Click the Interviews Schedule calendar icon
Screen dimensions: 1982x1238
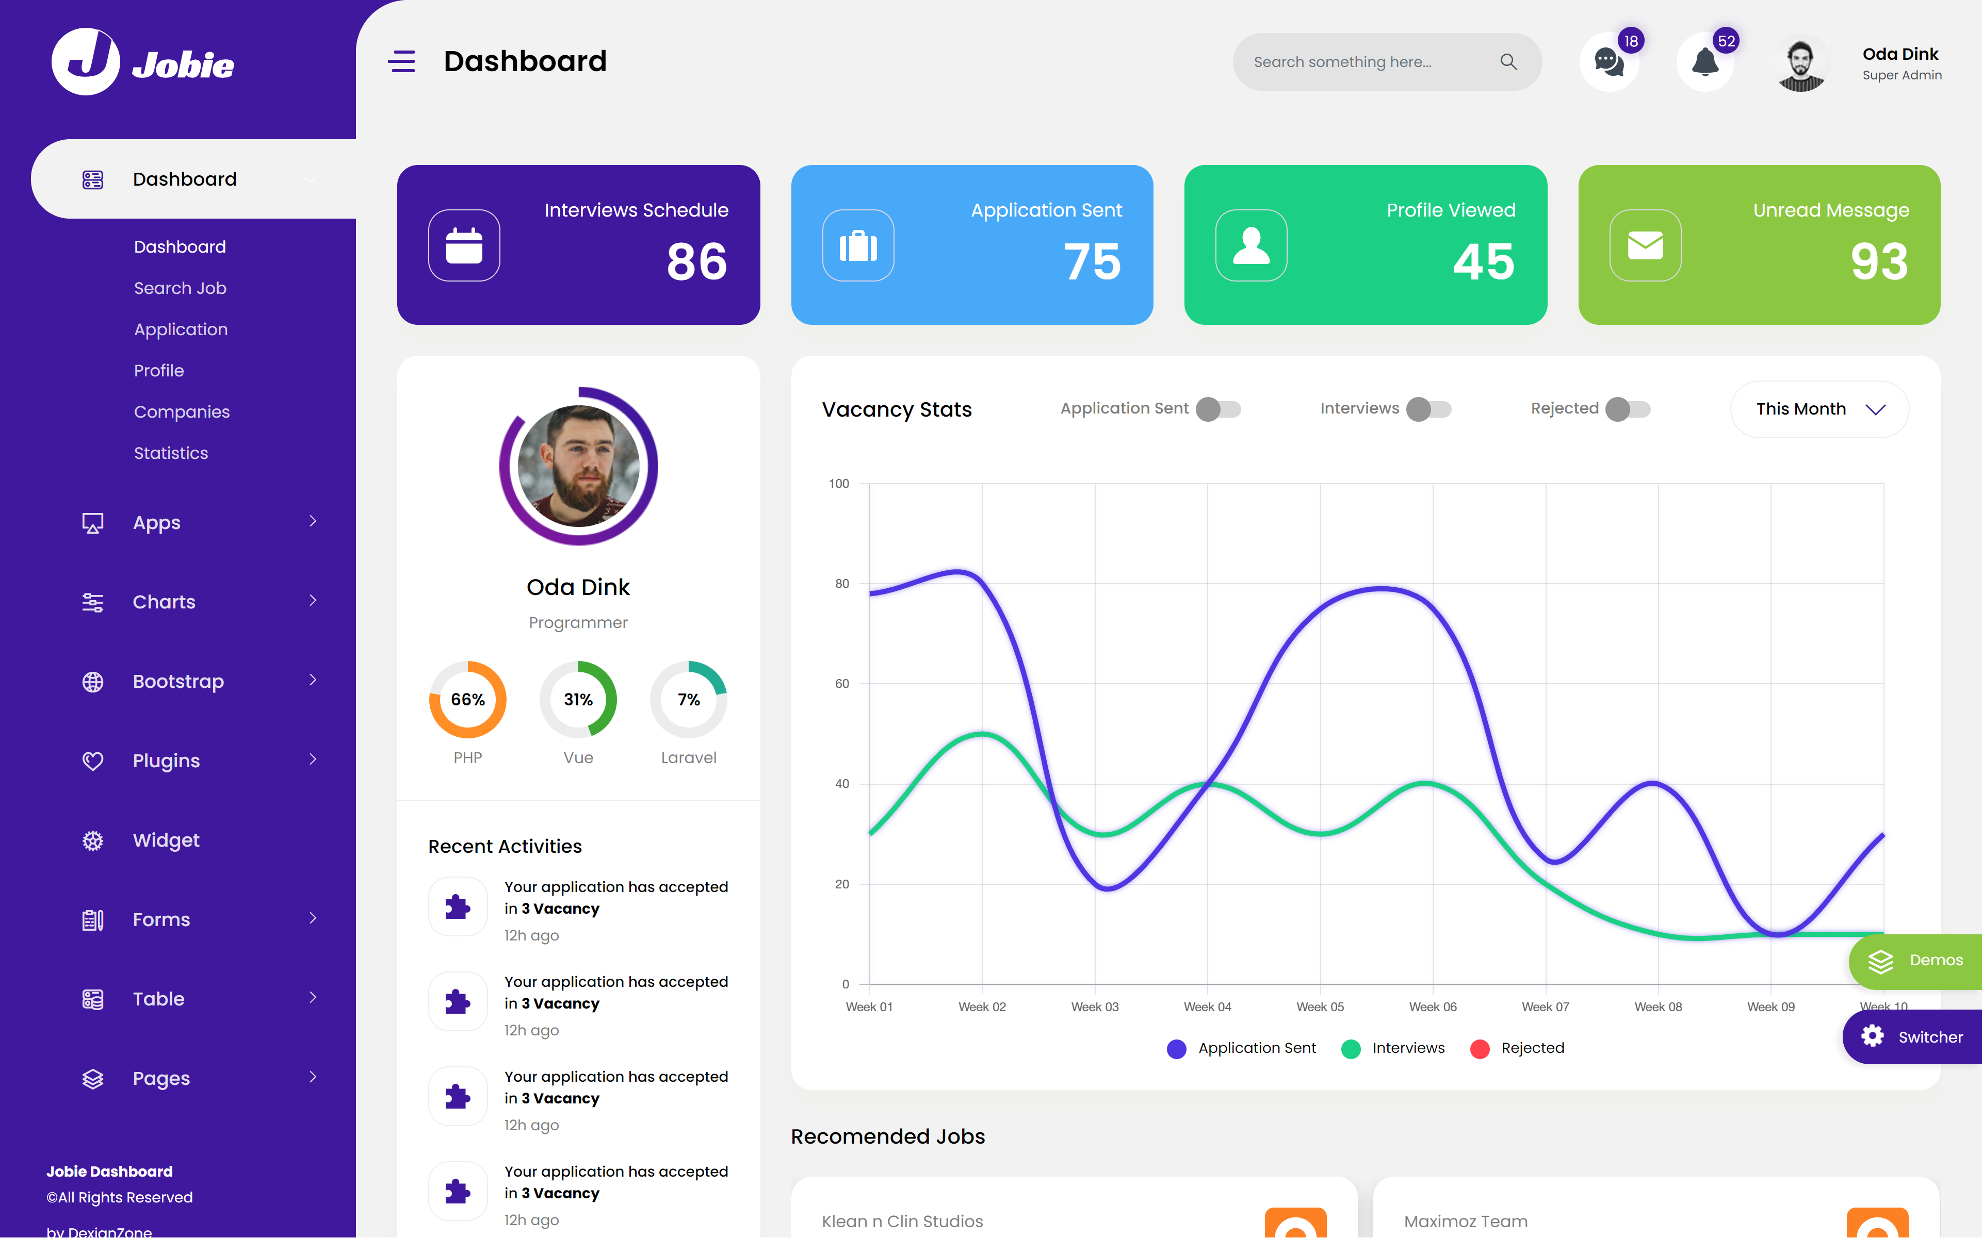(x=464, y=245)
